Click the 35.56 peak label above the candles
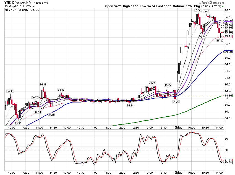 click(198, 10)
